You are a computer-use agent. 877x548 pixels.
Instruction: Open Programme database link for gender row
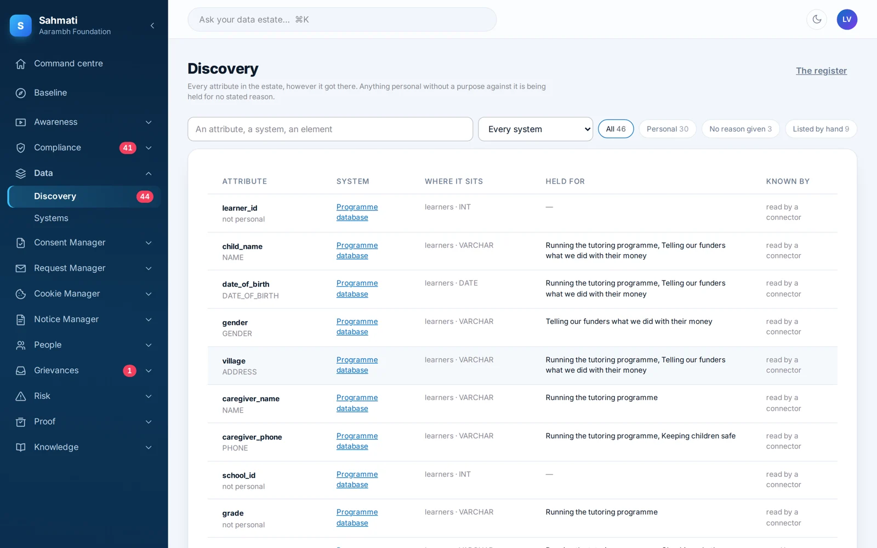pos(357,327)
